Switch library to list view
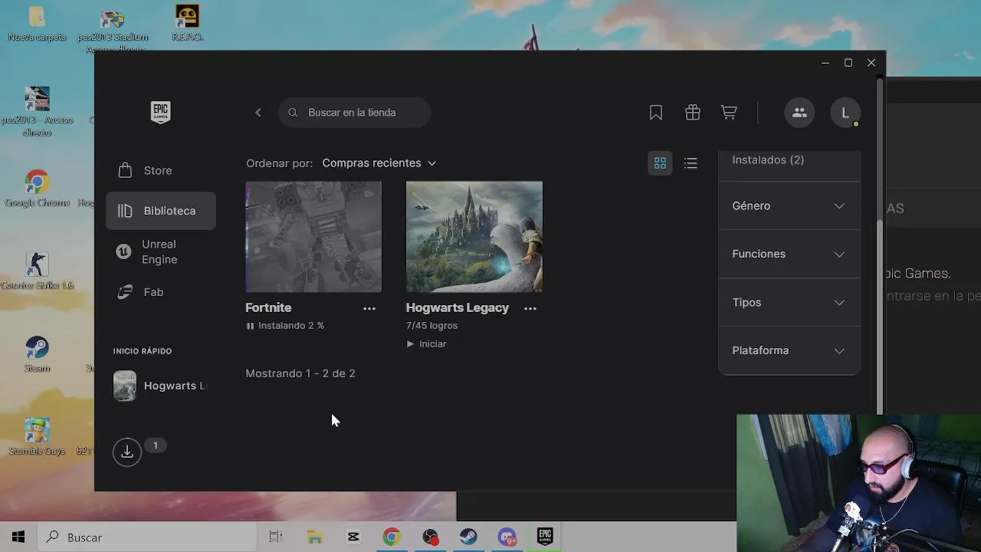Screen dimensions: 981x552 (x=691, y=163)
